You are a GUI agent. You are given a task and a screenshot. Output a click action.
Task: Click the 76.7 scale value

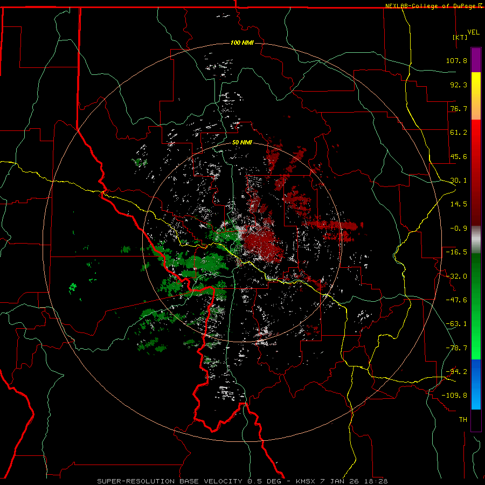[459, 108]
